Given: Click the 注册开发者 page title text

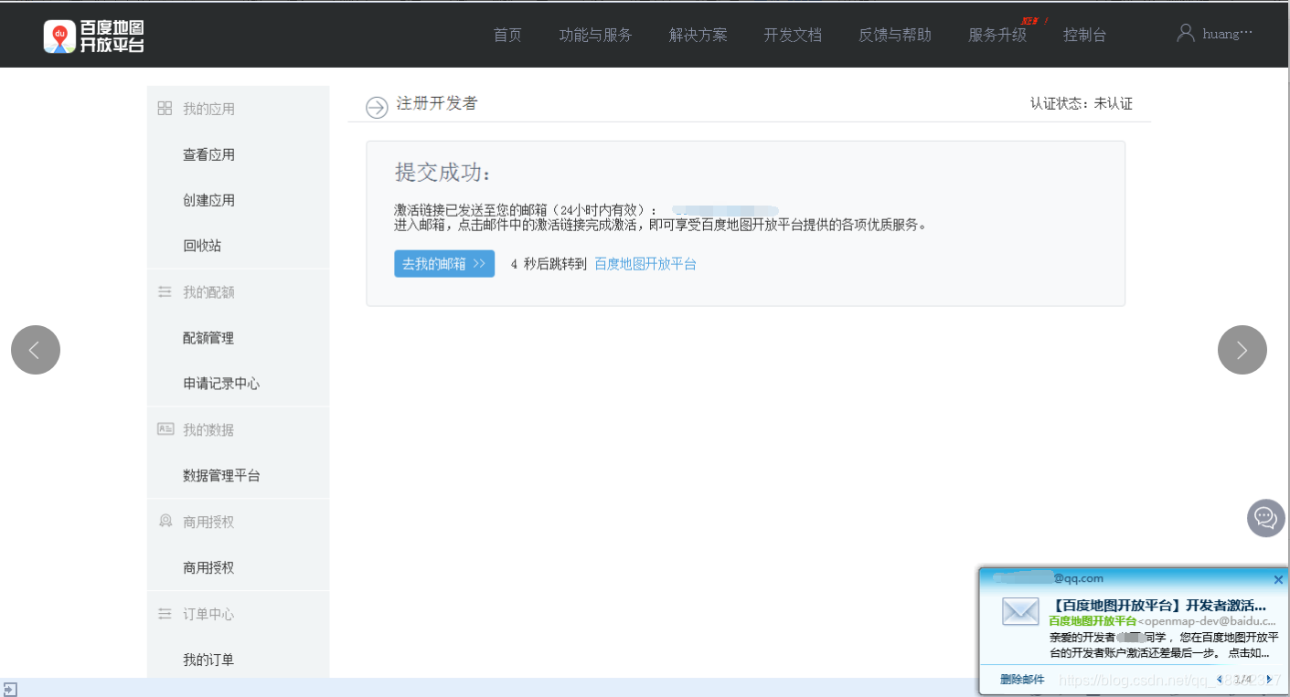Looking at the screenshot, I should 437,103.
